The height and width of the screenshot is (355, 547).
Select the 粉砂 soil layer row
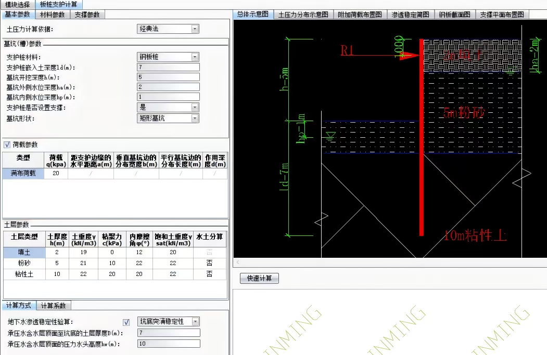23,263
